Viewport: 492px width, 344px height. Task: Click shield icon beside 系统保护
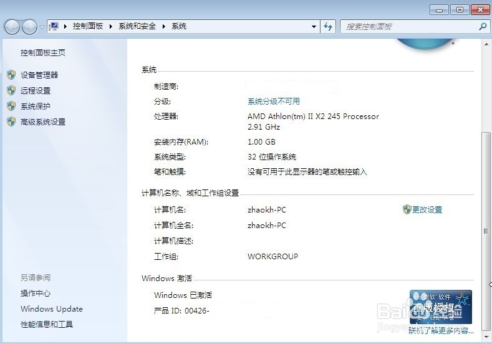(11, 106)
